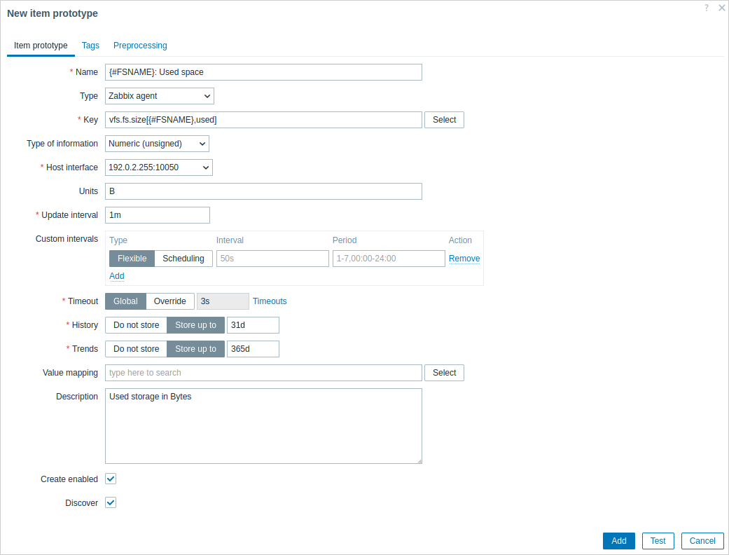
Task: Switch to the Tags tab
Action: (90, 46)
